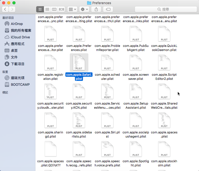
Task: Click the search field
Action: click(x=163, y=9)
